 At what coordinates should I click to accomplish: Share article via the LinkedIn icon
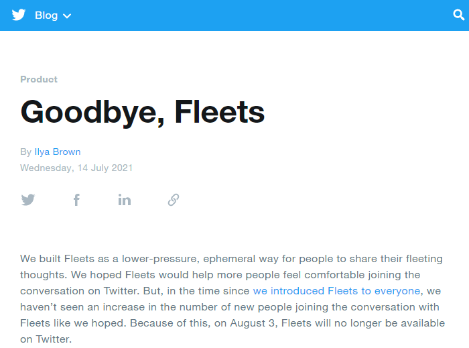[x=125, y=200]
